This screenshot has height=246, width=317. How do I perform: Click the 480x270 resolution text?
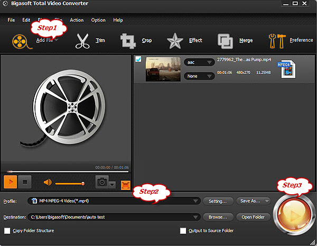pos(244,72)
